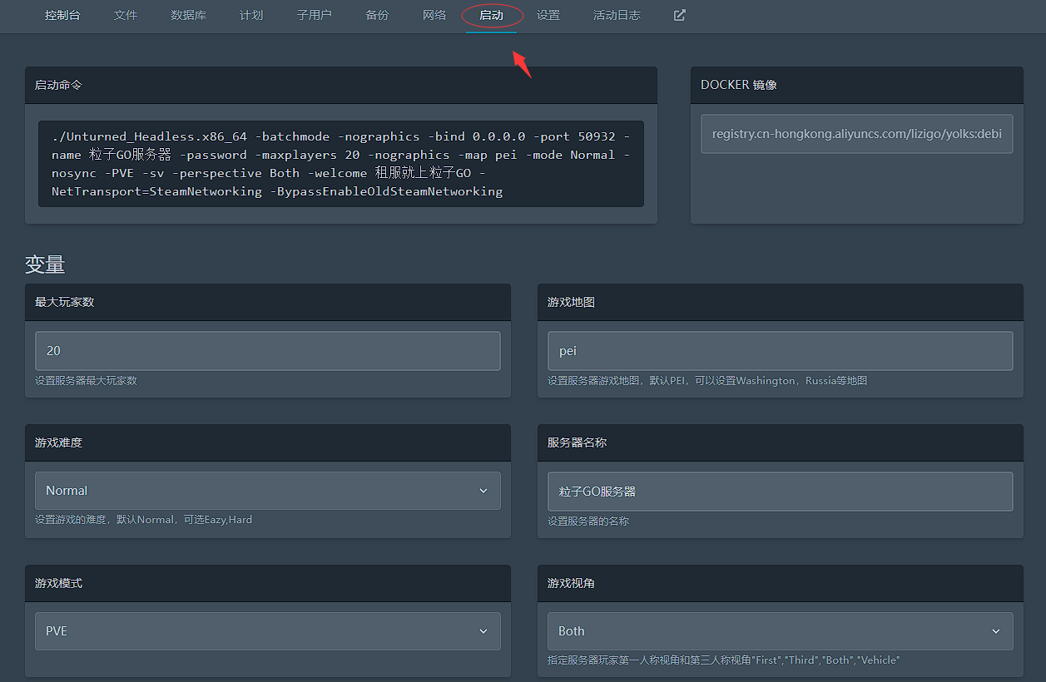Open the 计划 tab
Screen dimensions: 1046x682
(x=251, y=15)
